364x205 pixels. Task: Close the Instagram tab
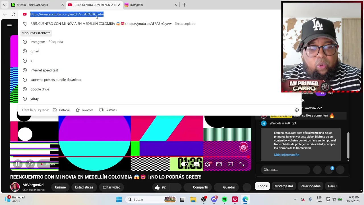[x=176, y=5]
